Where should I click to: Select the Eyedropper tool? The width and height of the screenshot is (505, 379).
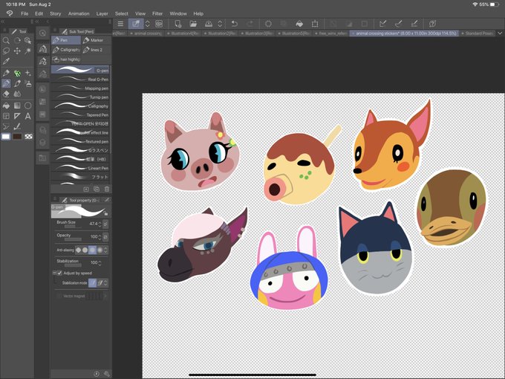(6, 61)
